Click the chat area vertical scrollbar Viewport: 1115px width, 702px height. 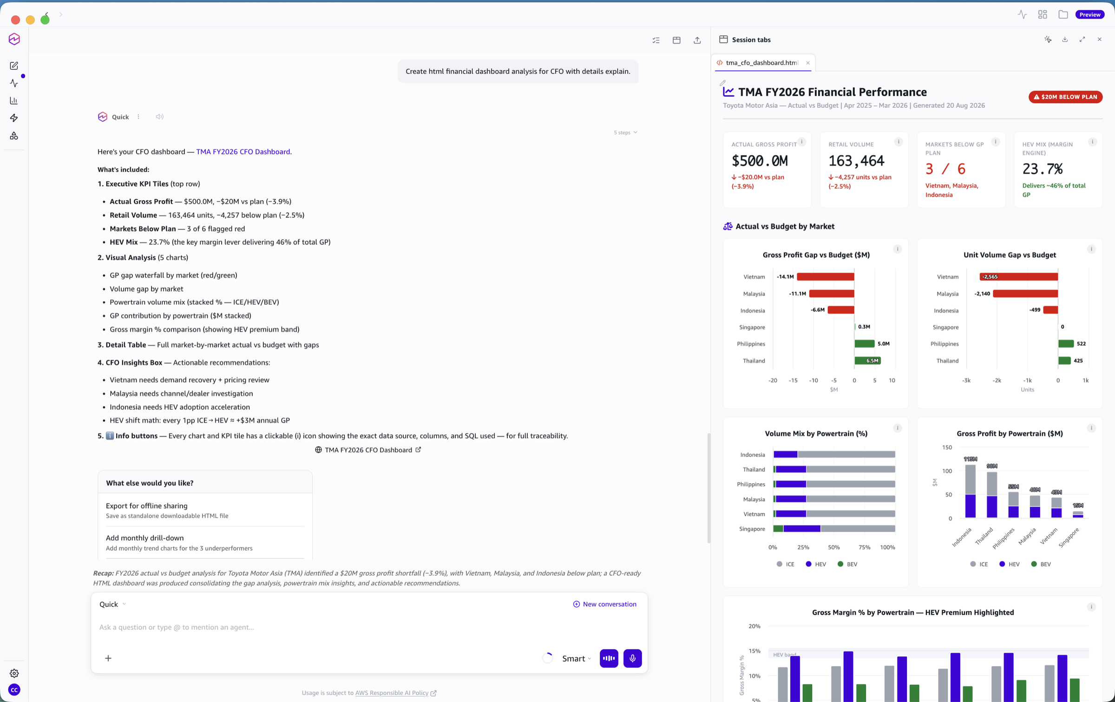[x=708, y=488]
